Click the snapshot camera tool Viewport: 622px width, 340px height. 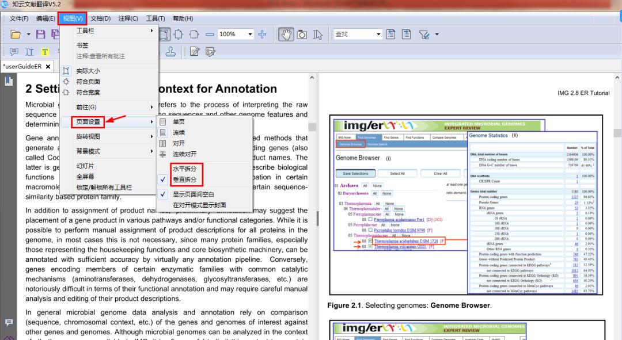[302, 35]
